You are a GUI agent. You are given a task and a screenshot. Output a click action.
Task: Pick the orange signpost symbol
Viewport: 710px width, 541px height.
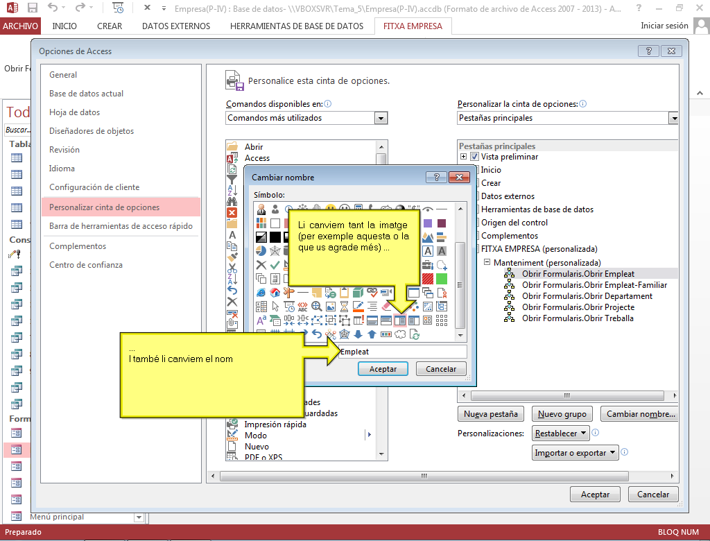click(x=289, y=293)
